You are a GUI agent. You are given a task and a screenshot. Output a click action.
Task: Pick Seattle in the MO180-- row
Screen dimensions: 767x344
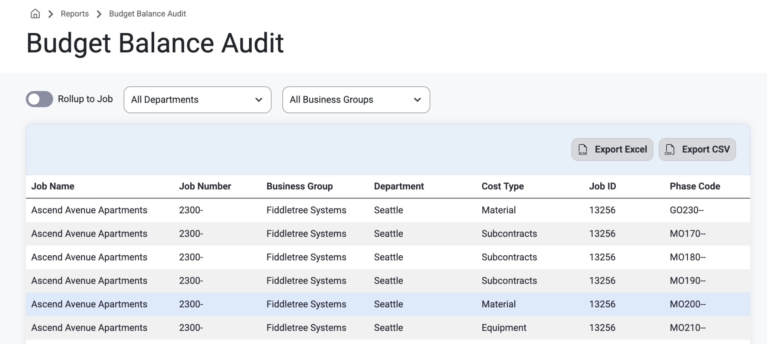(x=388, y=257)
